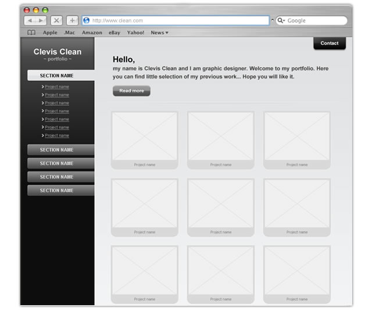This screenshot has width=372, height=311.
Task: Open the sixth Project name link
Action: [x=57, y=127]
